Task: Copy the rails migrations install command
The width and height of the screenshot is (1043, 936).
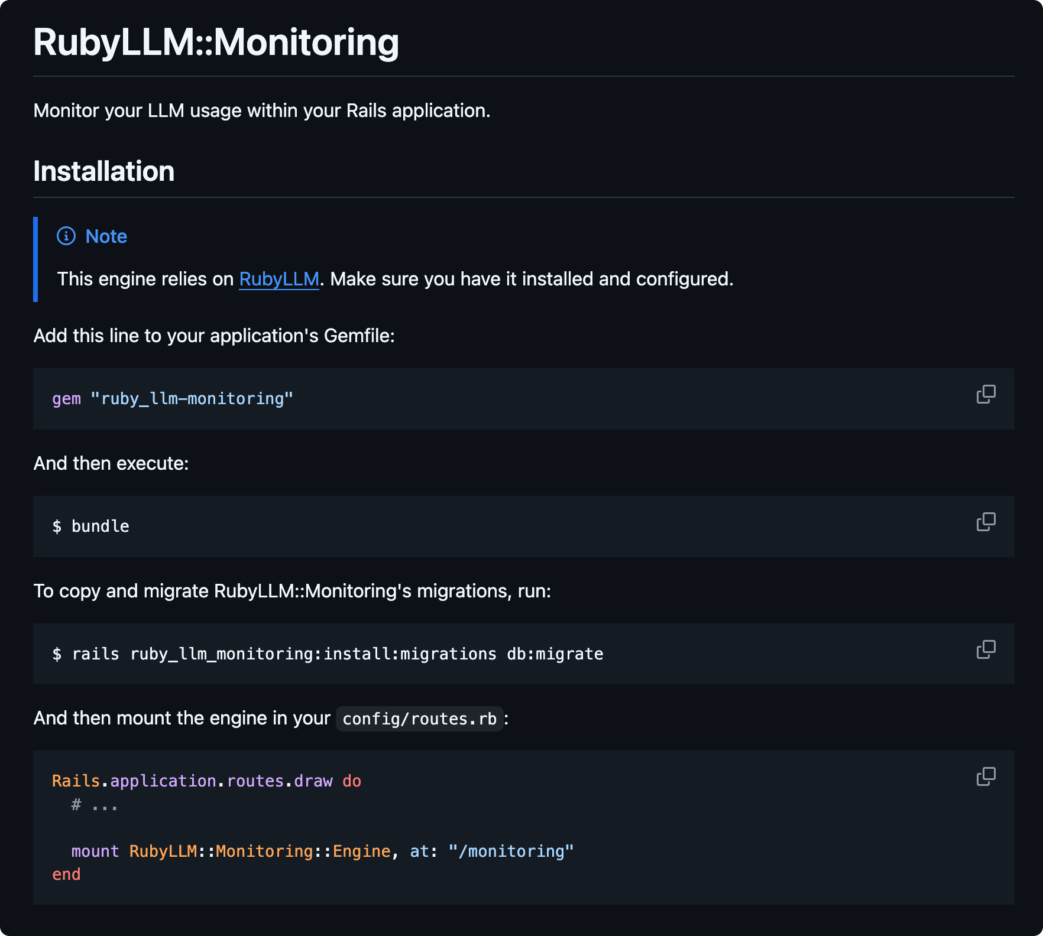Action: [x=986, y=649]
